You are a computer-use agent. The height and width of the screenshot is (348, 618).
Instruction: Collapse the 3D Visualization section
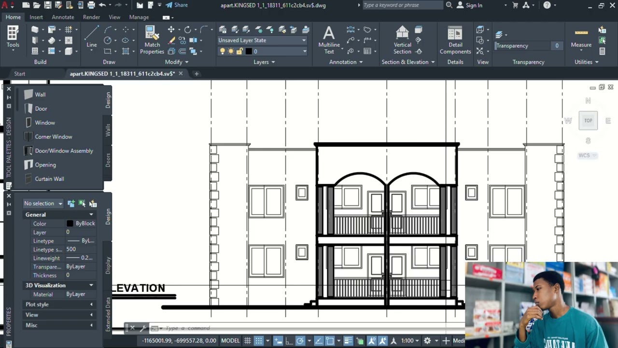click(x=91, y=285)
